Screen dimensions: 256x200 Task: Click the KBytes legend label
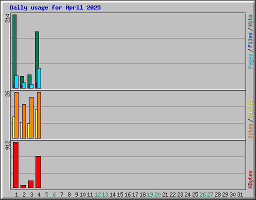[x=250, y=179]
